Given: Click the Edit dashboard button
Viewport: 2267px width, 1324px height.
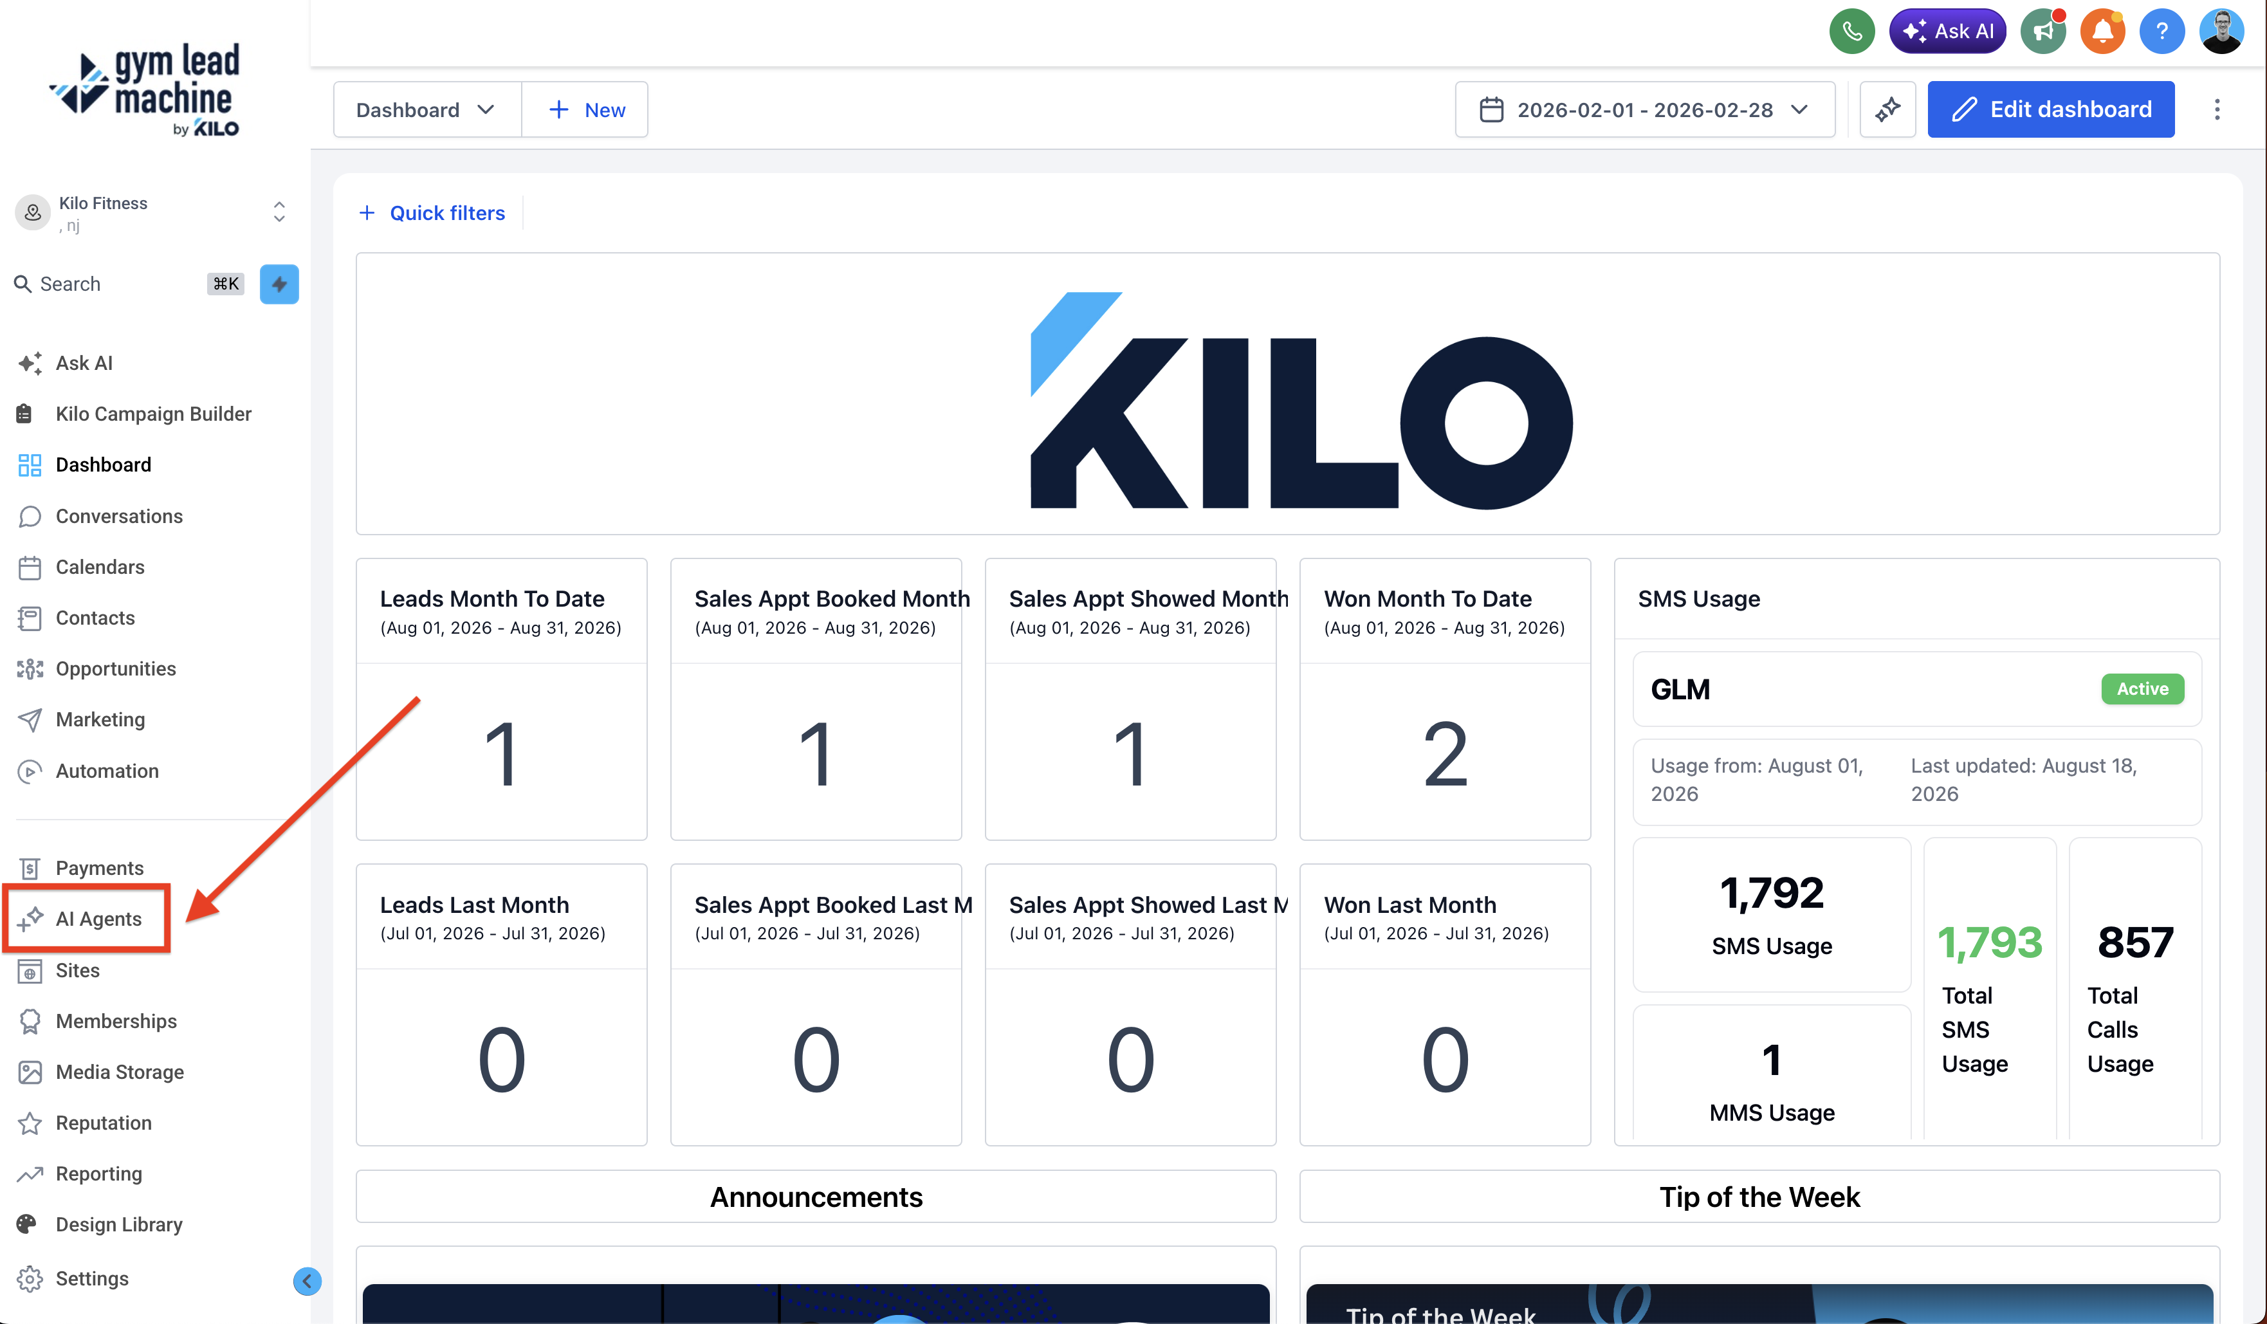Looking at the screenshot, I should pos(2050,110).
